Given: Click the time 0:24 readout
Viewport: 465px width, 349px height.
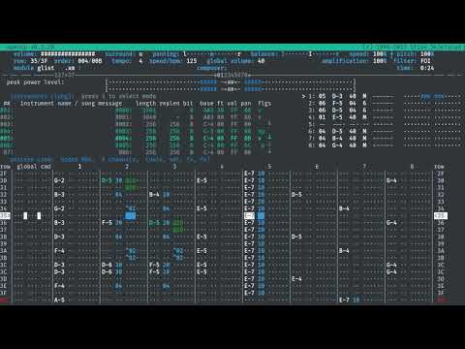Looking at the screenshot, I should [427, 68].
